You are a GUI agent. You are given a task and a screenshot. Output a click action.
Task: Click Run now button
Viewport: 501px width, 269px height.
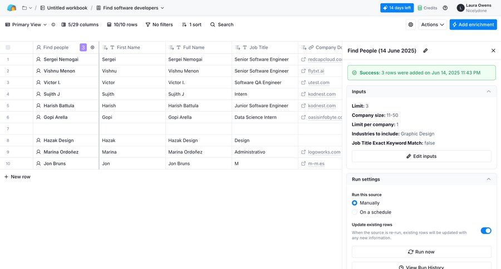(x=421, y=252)
